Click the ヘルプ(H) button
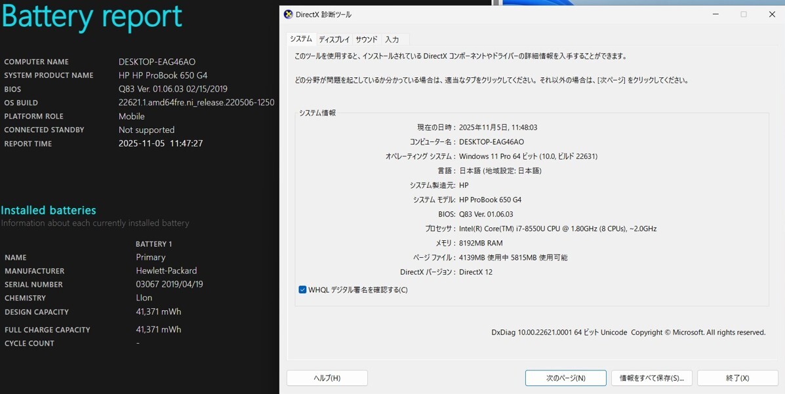This screenshot has height=394, width=785. (x=327, y=378)
